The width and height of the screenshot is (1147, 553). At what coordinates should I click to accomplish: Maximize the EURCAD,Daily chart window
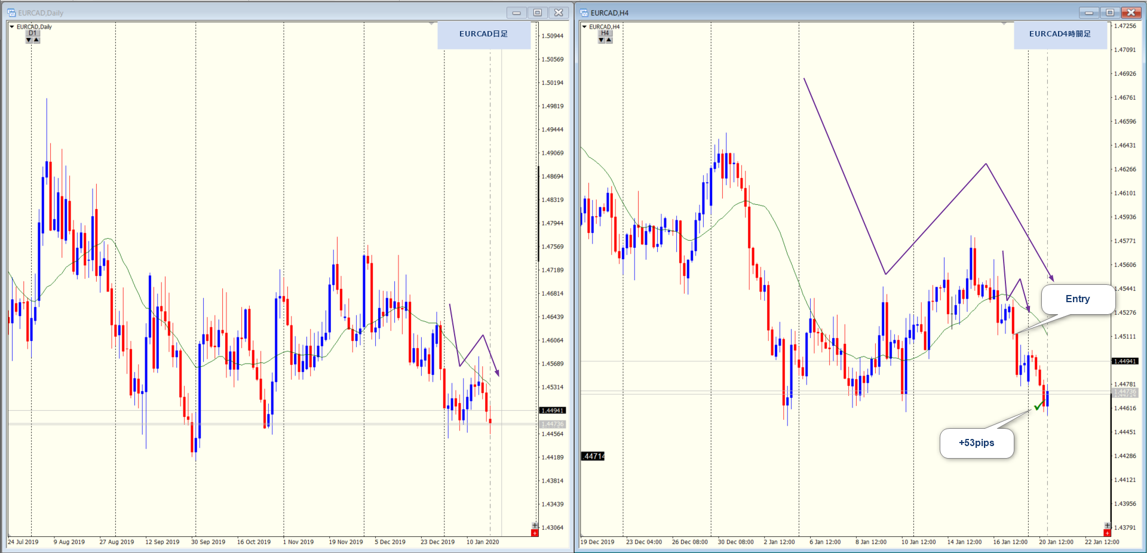tap(537, 13)
